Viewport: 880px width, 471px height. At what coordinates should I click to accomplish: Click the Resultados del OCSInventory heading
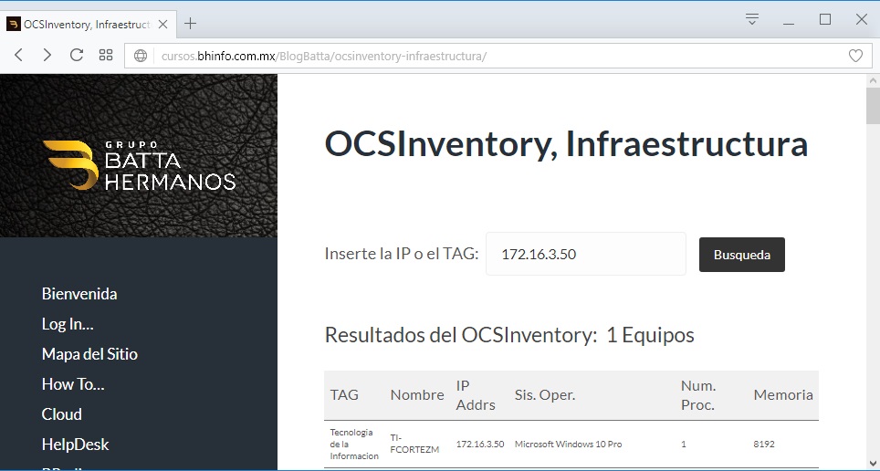click(x=509, y=335)
